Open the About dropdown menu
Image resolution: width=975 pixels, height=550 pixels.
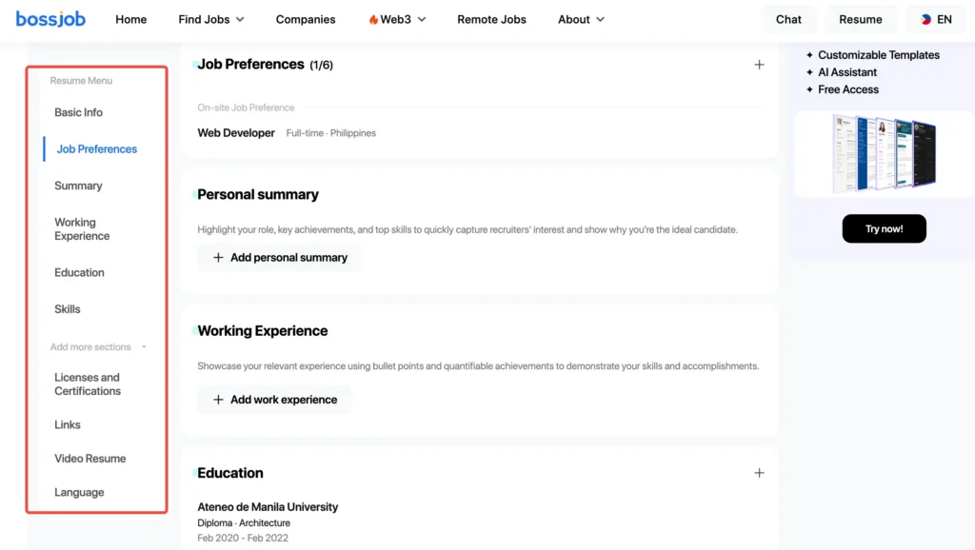tap(581, 19)
